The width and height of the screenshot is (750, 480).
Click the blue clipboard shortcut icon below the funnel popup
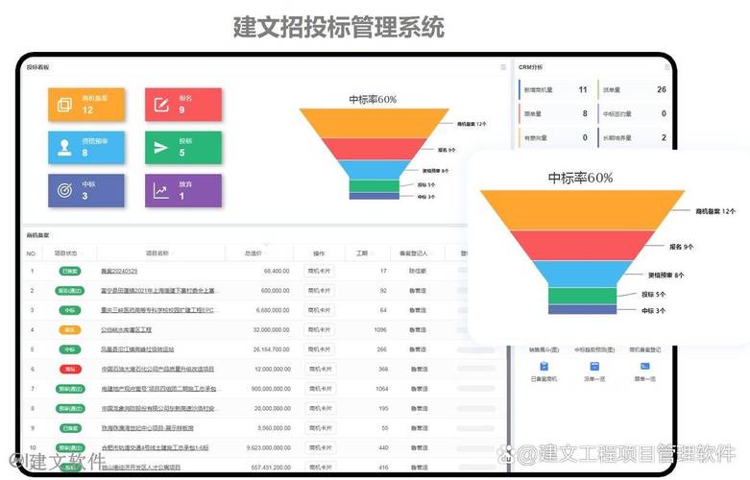[x=544, y=366]
